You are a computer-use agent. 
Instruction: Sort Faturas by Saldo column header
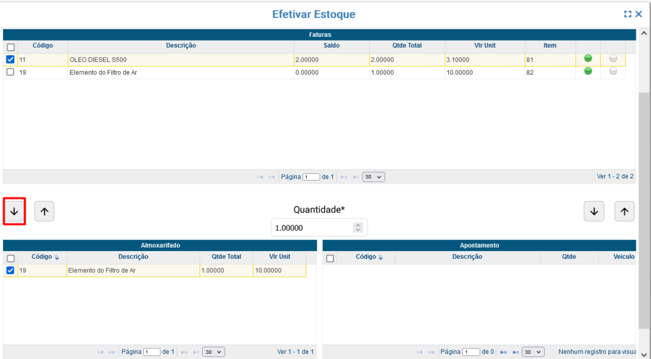click(331, 46)
